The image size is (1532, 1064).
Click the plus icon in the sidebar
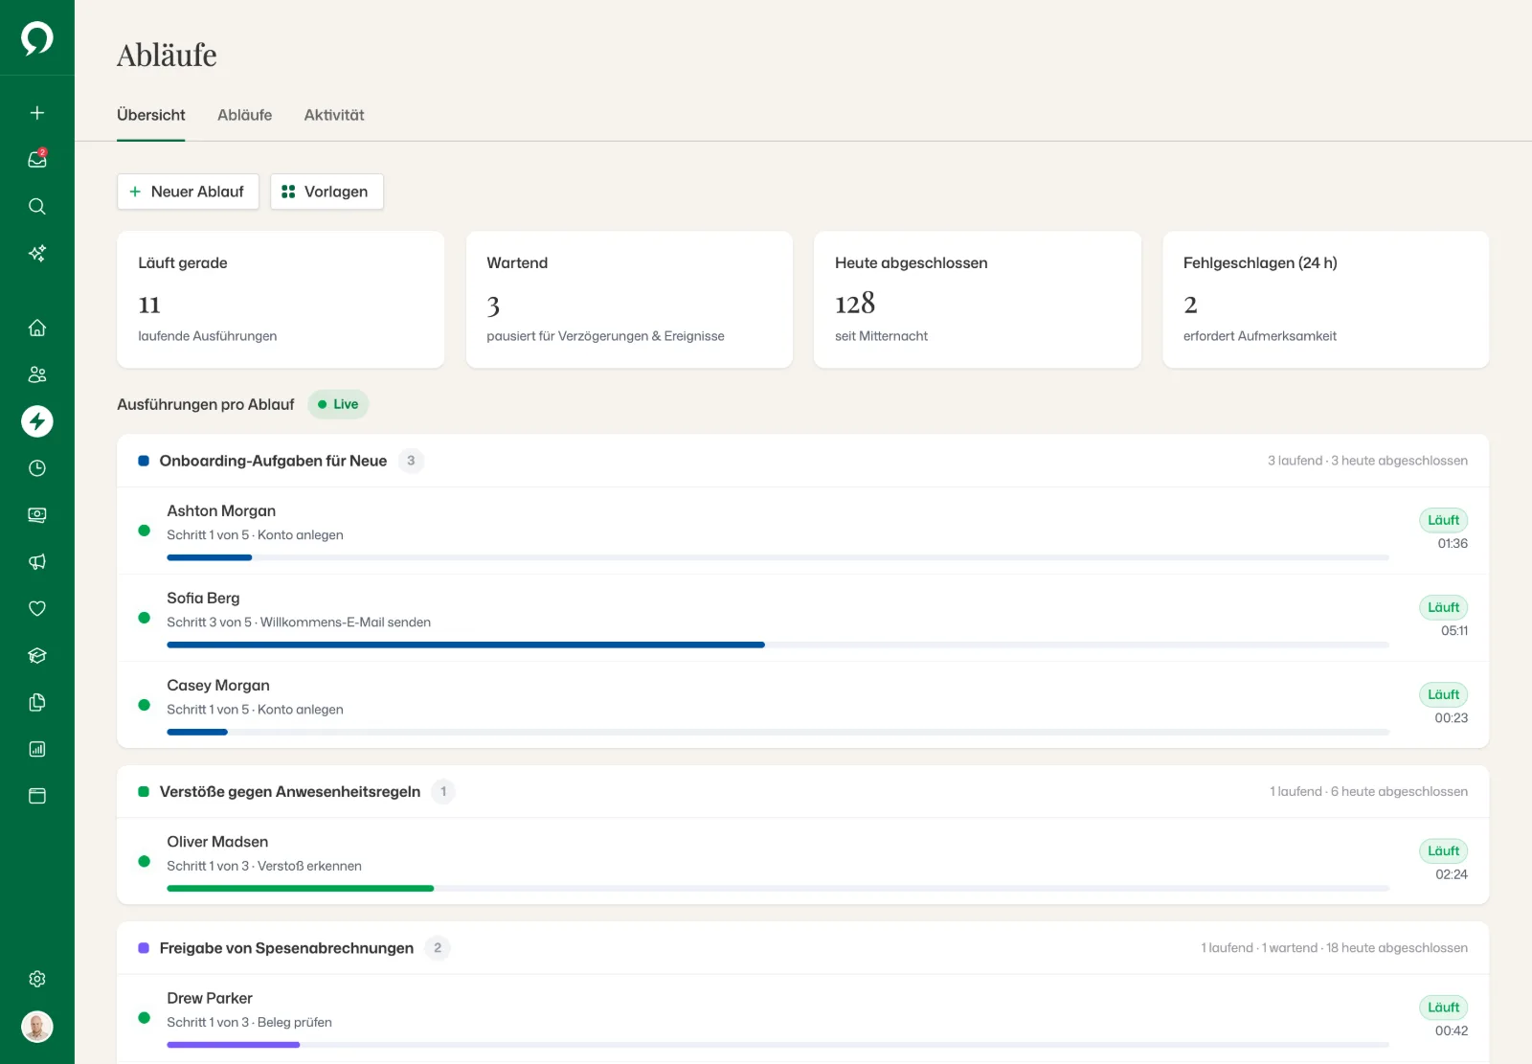pos(37,113)
